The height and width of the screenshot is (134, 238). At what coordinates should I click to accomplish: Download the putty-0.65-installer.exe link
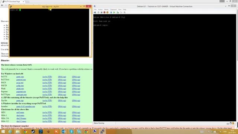coord(26,106)
